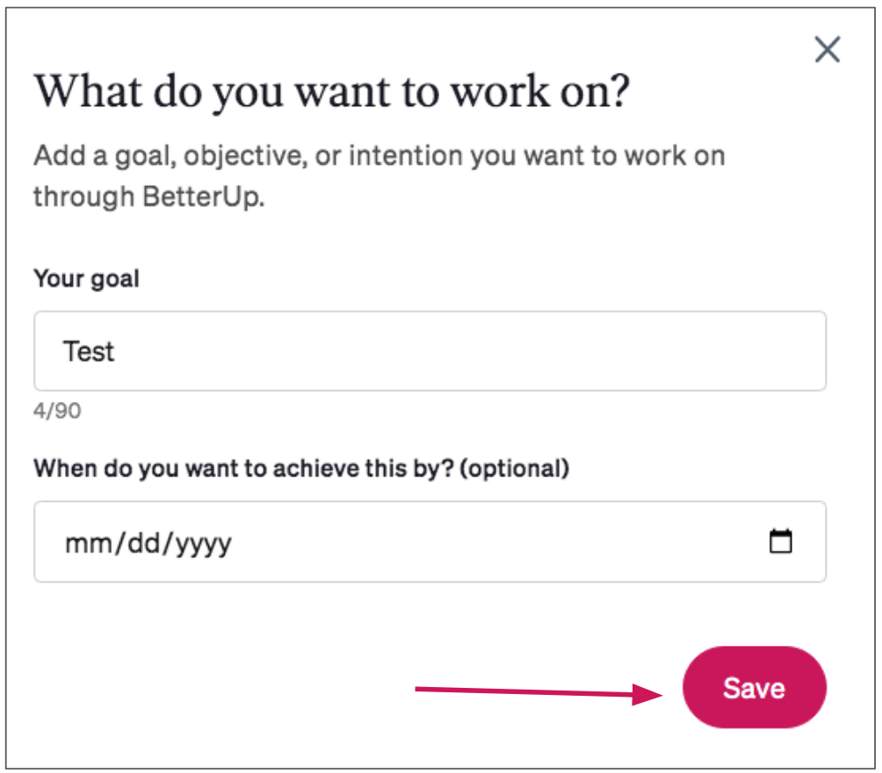Click the word optional in date label

(x=514, y=468)
